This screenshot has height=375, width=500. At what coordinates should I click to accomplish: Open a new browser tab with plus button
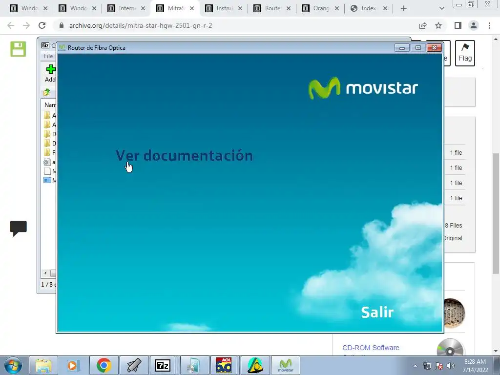403,9
